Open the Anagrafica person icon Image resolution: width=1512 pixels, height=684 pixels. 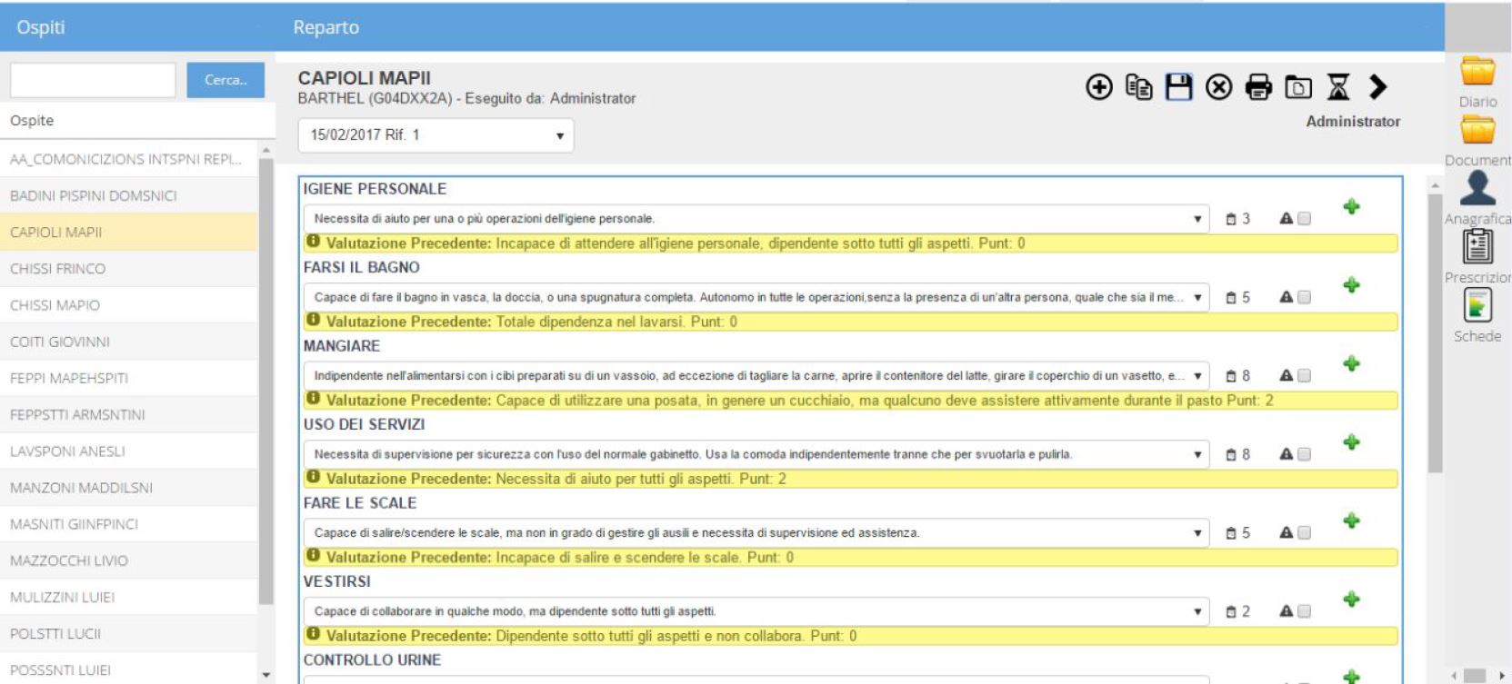pos(1477,188)
